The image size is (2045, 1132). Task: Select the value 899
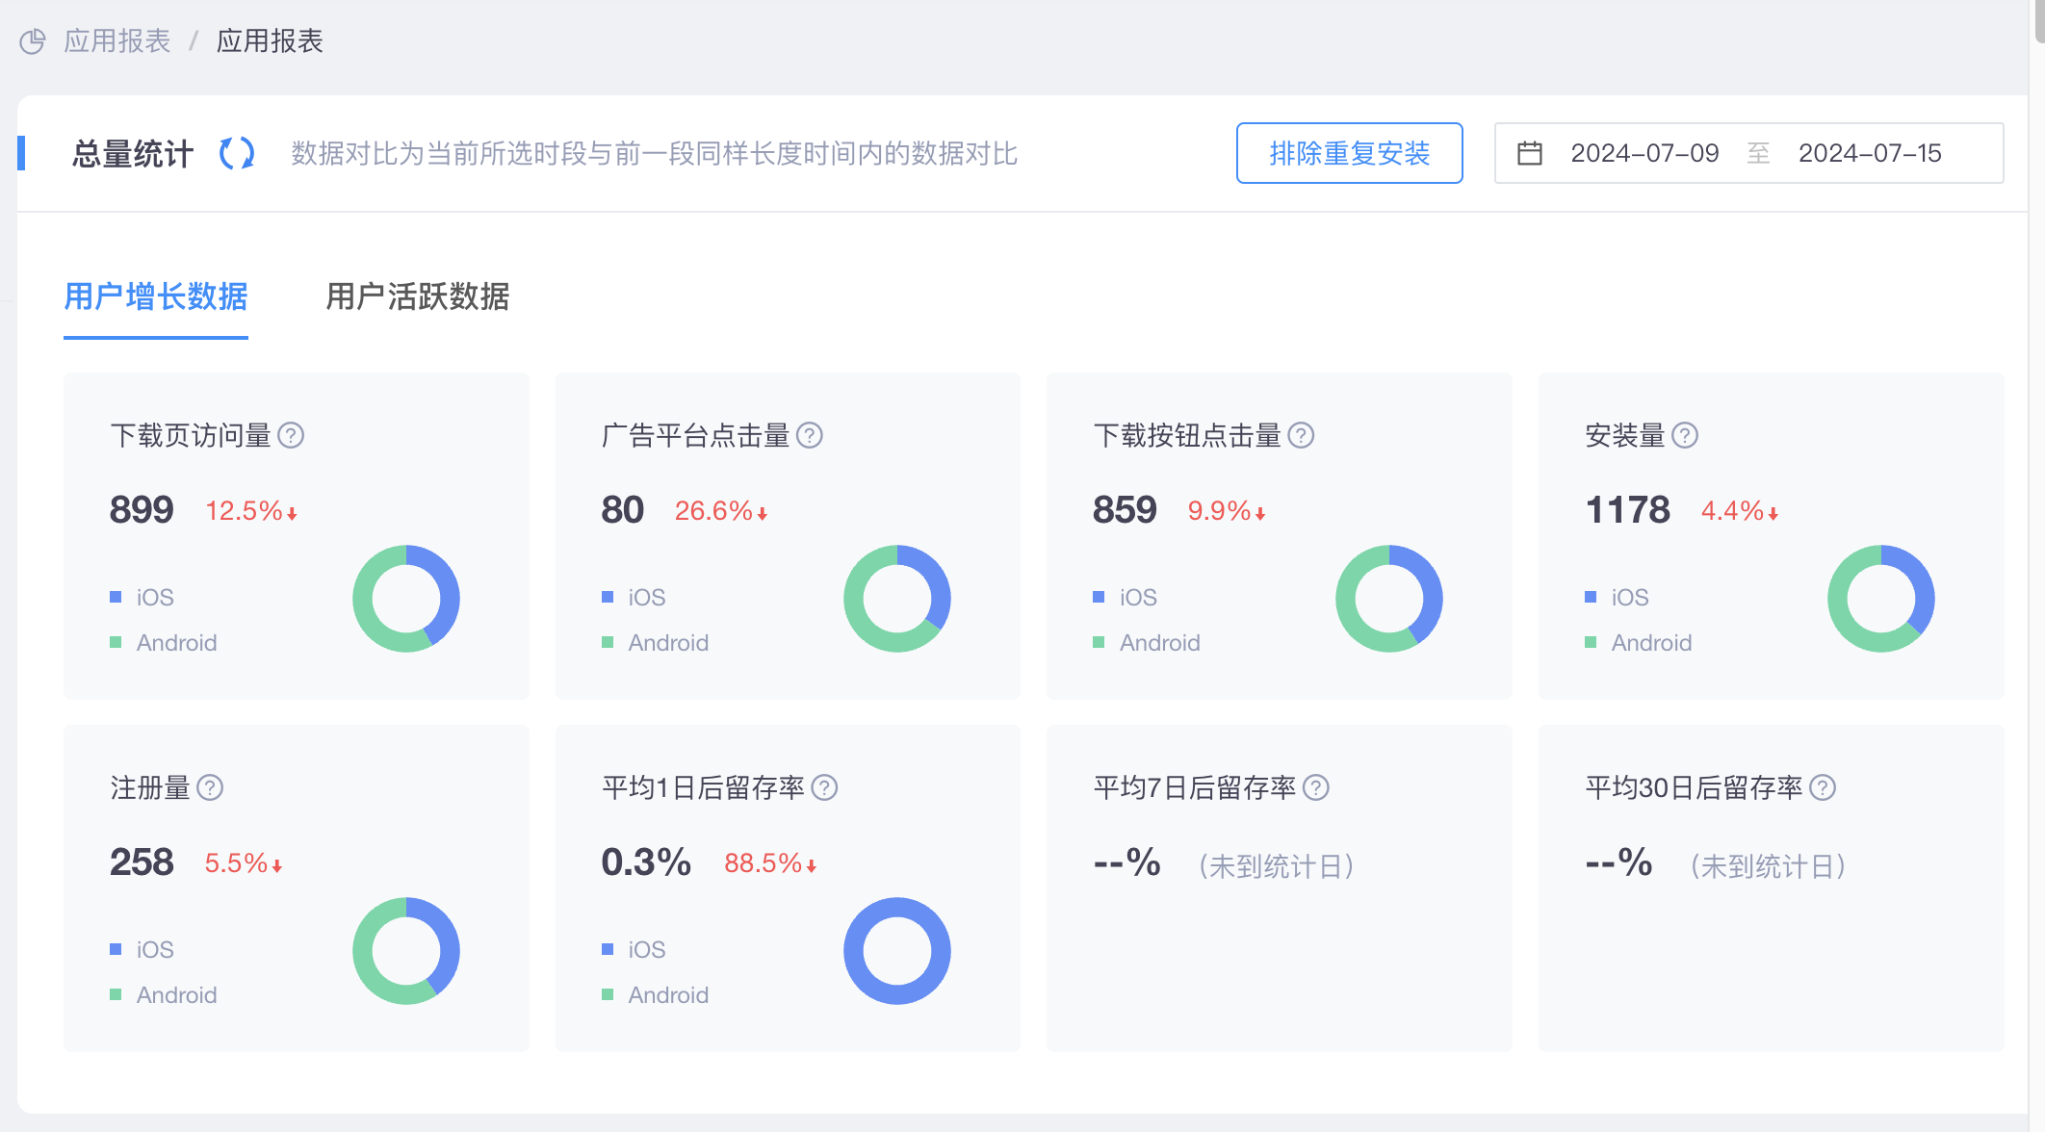pos(142,510)
